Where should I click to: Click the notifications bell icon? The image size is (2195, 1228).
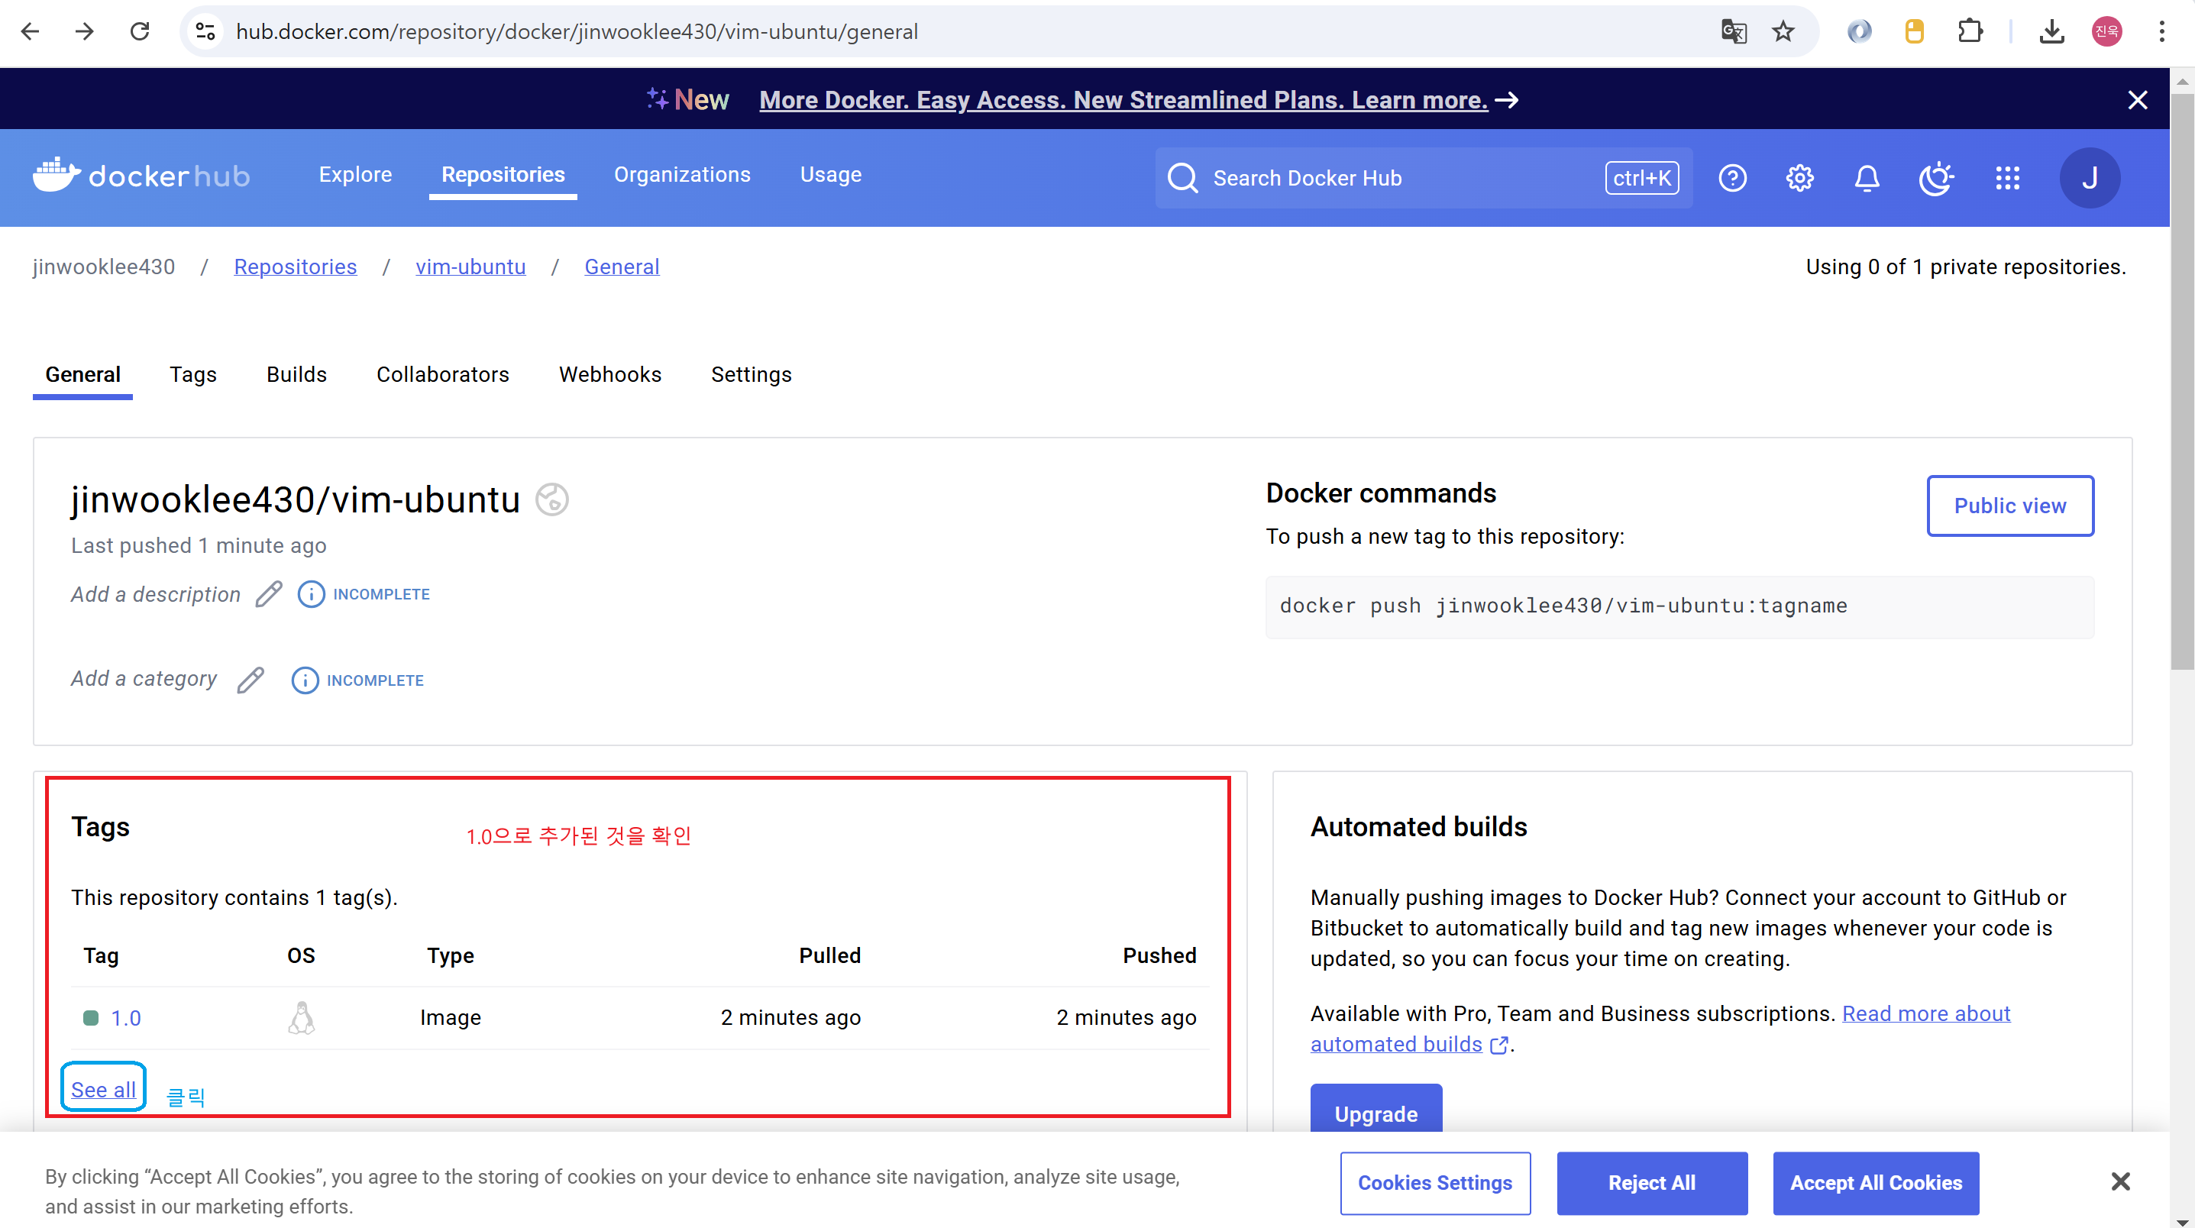(1866, 178)
